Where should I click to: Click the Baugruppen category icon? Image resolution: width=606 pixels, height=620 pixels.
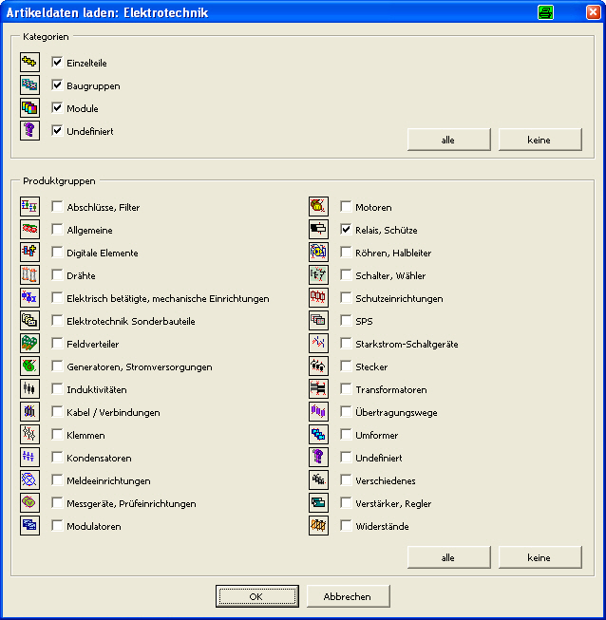pos(29,85)
